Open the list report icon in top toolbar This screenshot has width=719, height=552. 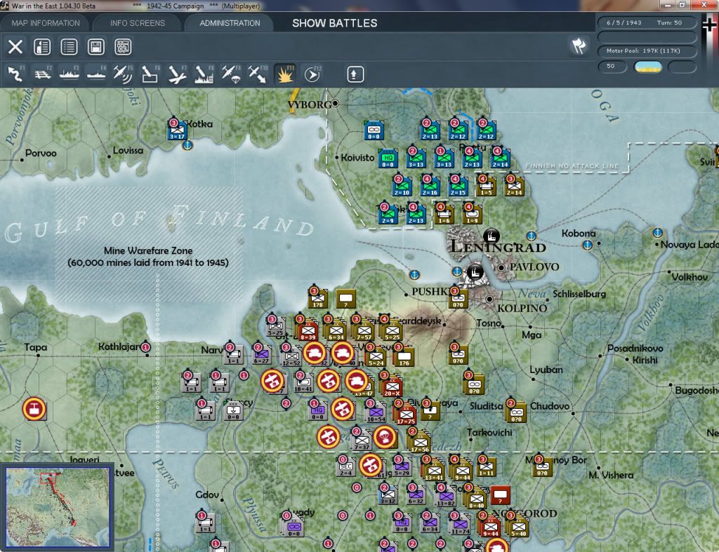[69, 47]
